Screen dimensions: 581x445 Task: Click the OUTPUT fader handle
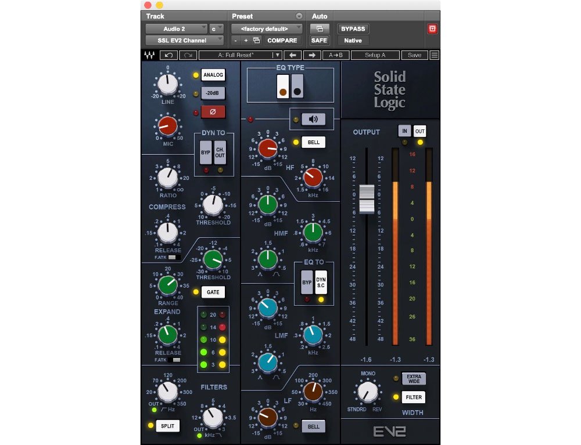tap(367, 199)
